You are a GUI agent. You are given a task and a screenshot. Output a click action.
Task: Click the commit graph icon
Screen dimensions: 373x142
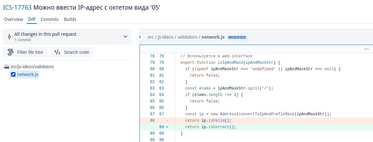[x=9, y=37]
